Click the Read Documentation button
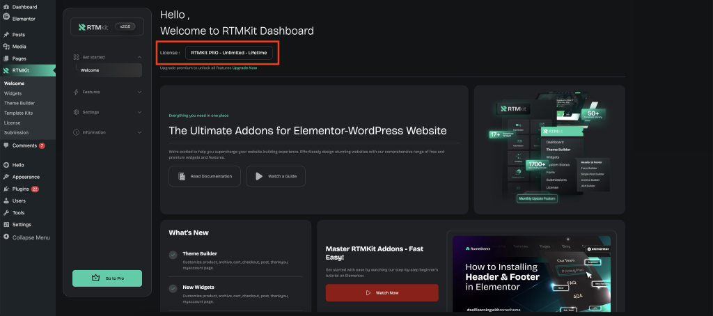 (205, 176)
